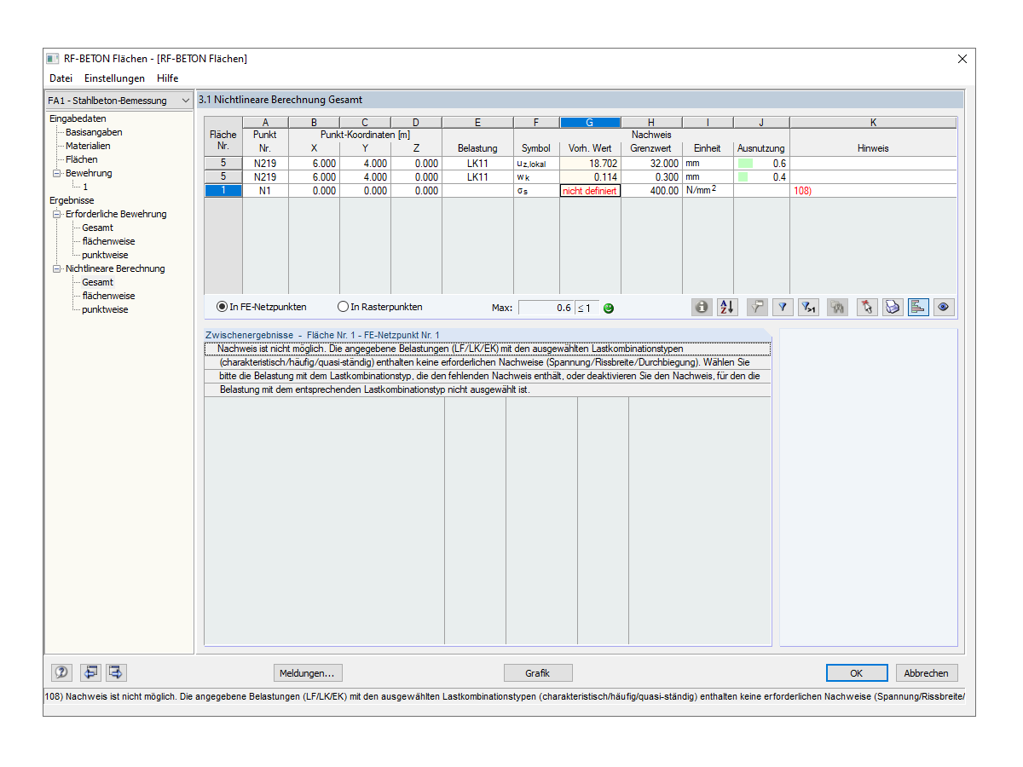Click the filter greater-than-one funnel icon
This screenshot has width=1023, height=767.
pos(809,308)
